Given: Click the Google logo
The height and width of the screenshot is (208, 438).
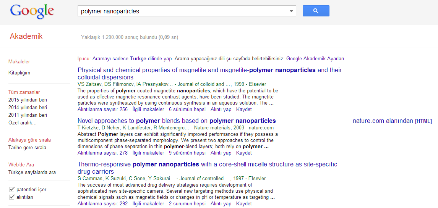Looking at the screenshot, I should tap(32, 11).
